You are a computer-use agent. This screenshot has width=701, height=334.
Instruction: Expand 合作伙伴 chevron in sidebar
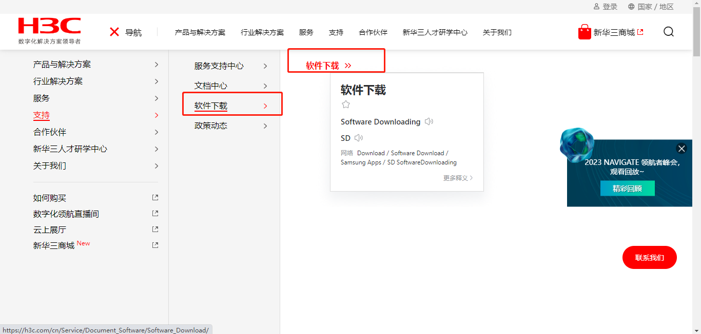157,132
